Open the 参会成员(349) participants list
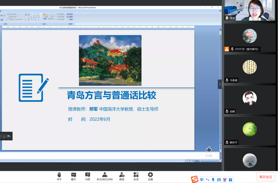Viewport: 278px width, 183px height. click(x=104, y=174)
